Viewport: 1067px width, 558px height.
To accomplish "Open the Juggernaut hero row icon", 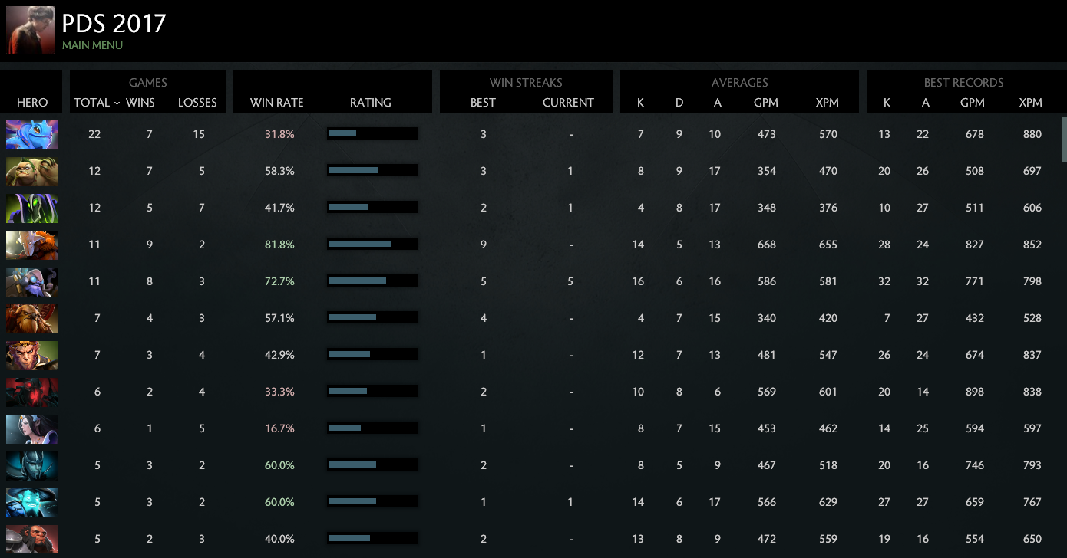I will tap(31, 245).
